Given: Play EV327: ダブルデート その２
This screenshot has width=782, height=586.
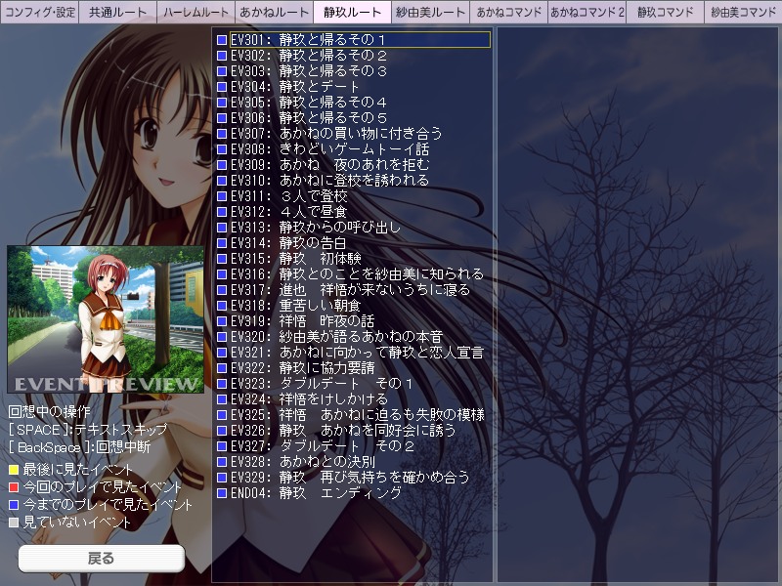Looking at the screenshot, I should point(323,446).
